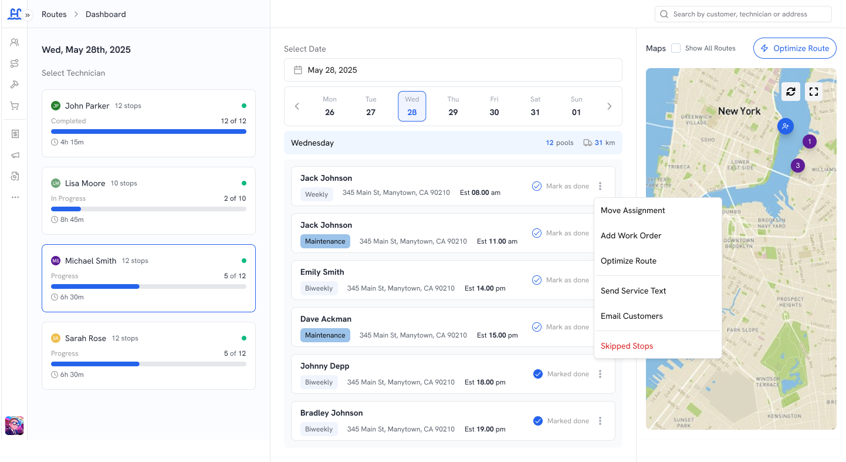Screen dimensions: 846x462
Task: Click the Weekly tag on Jack Johnson
Action: pos(317,194)
